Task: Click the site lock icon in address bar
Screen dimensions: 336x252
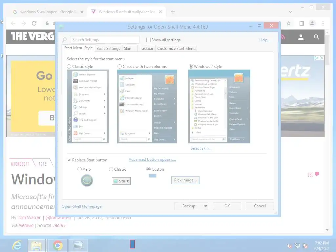Action: pyautogui.click(x=47, y=23)
